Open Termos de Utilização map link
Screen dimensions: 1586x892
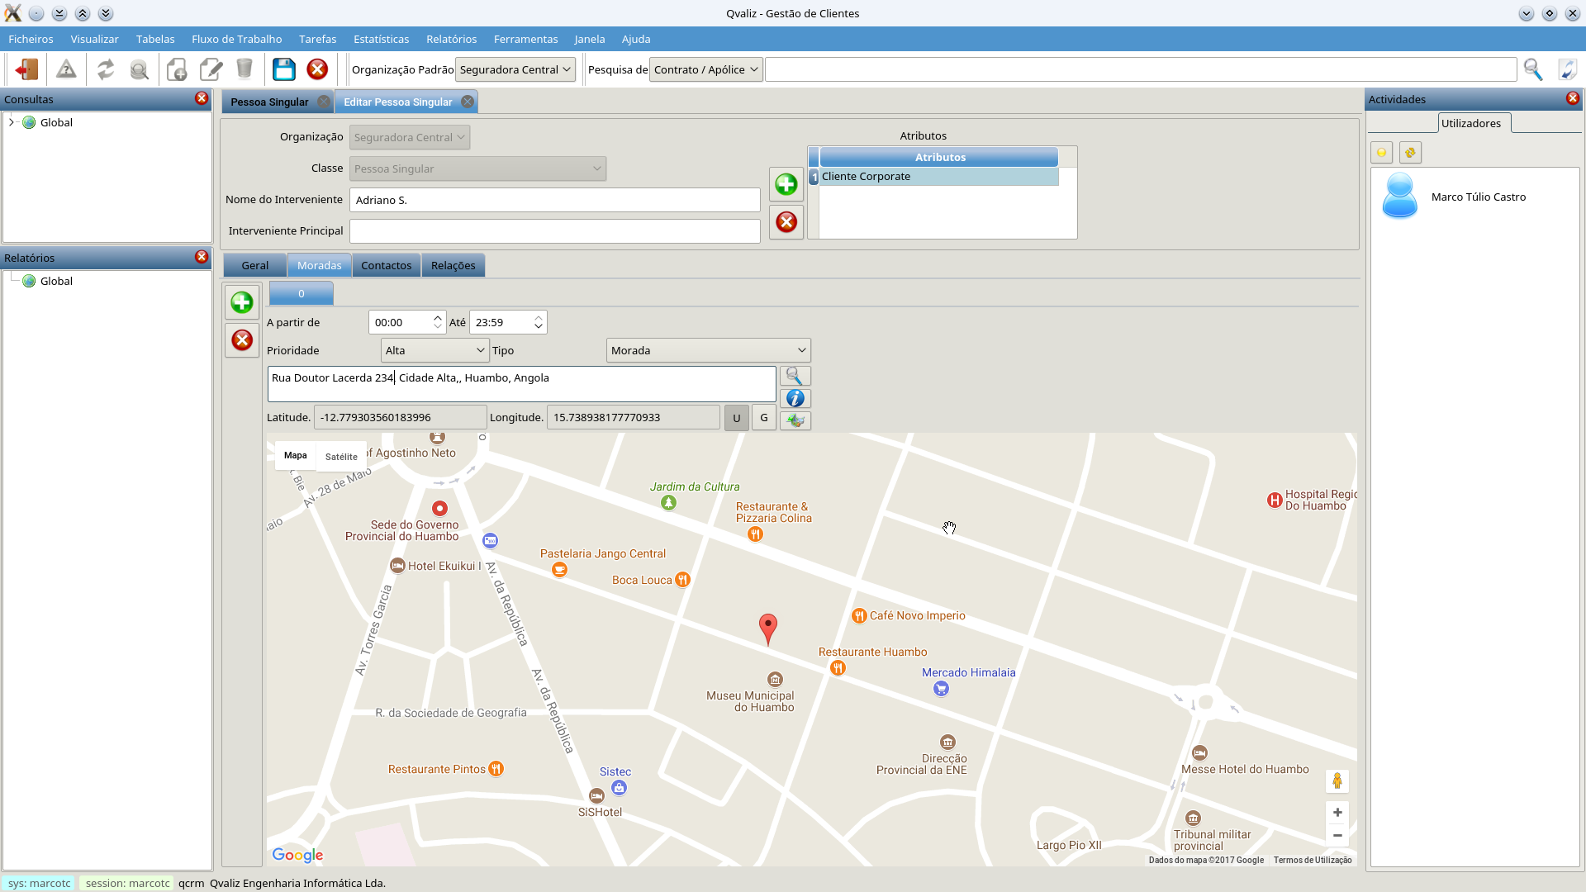pyautogui.click(x=1312, y=860)
